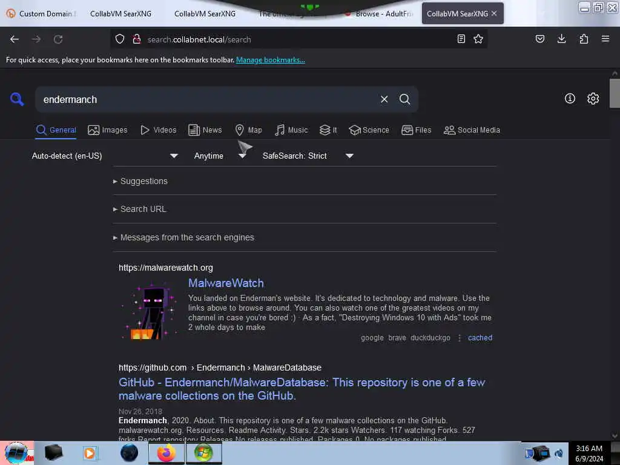Click the page vertical scrollbar thumb
This screenshot has height=465, width=620.
tap(615, 93)
